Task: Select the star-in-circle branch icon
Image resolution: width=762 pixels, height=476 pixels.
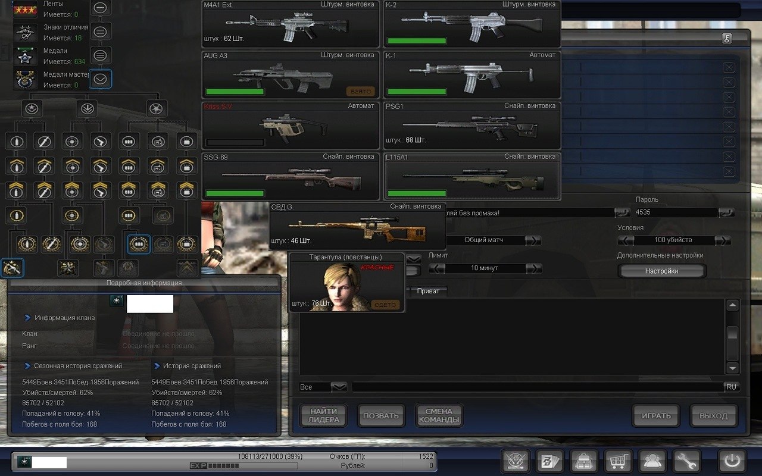Action: click(32, 108)
